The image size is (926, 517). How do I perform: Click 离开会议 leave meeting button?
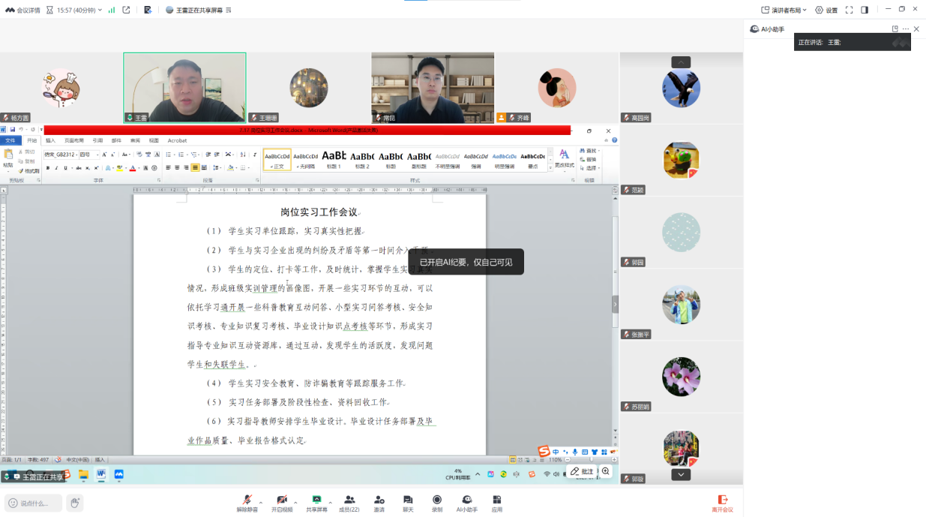[722, 502]
